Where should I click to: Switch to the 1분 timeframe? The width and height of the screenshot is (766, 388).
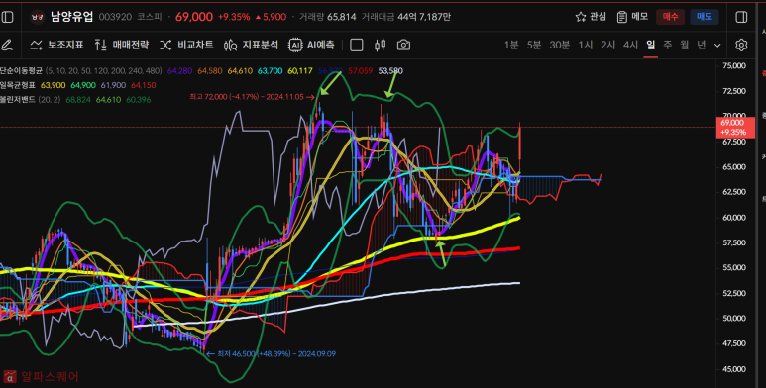pyautogui.click(x=511, y=45)
